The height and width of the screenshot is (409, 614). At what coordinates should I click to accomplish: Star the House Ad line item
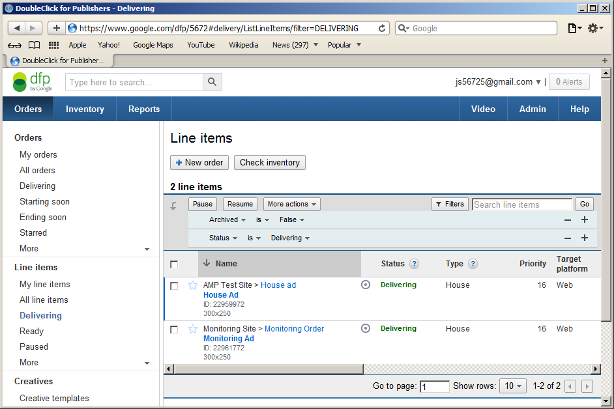(193, 285)
